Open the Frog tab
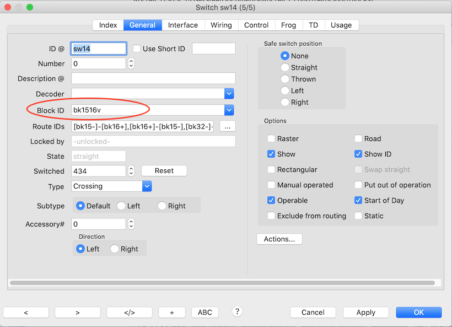Image resolution: width=452 pixels, height=327 pixels. pyautogui.click(x=288, y=25)
